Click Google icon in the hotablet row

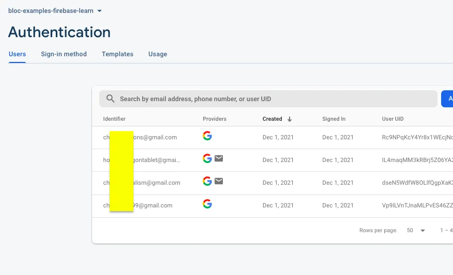click(207, 159)
